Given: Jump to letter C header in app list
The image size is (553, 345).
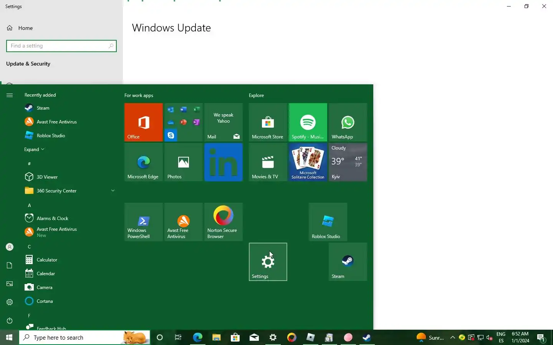Looking at the screenshot, I should click(29, 247).
